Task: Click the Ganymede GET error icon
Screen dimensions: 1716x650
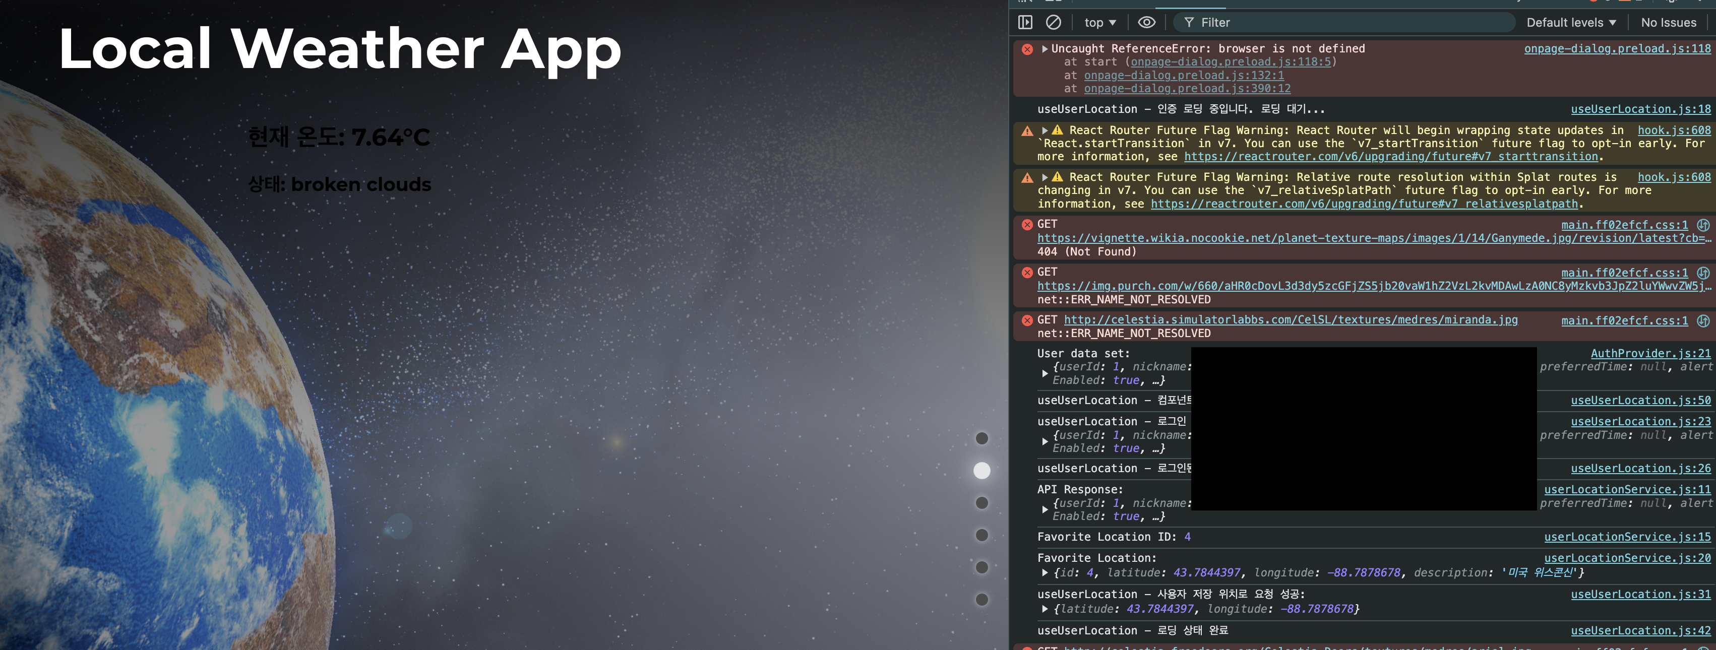Action: (x=1027, y=224)
